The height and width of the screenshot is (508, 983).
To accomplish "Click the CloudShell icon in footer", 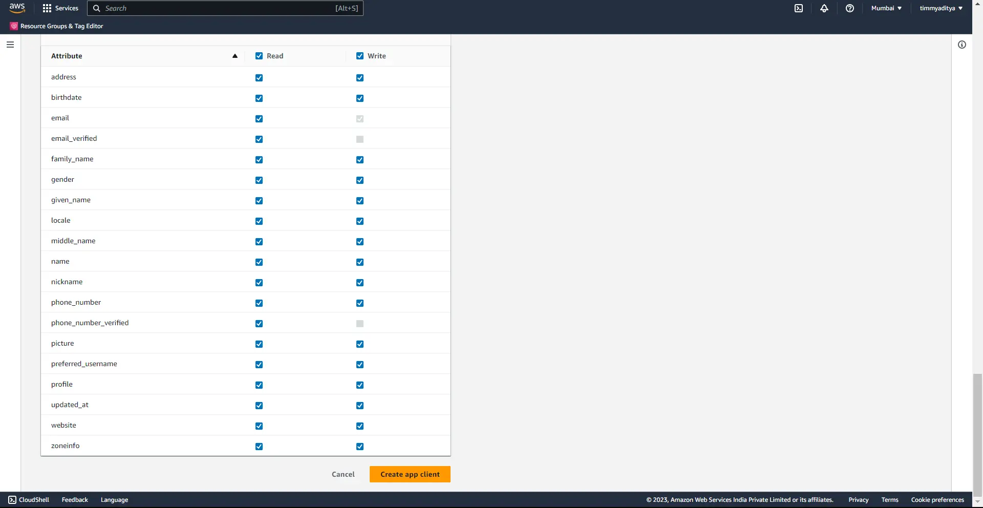I will point(12,500).
